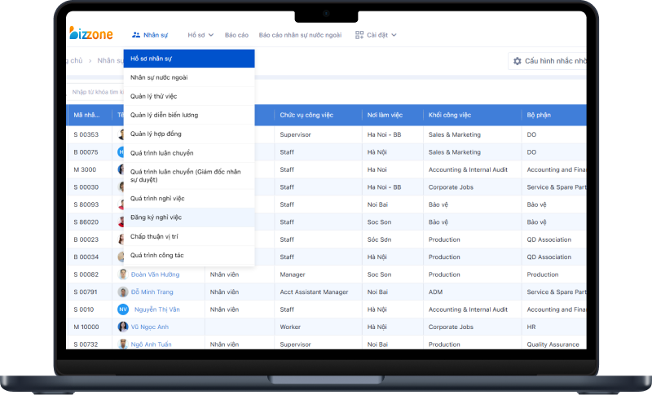
Task: Select Hồ sơ nhân sự menu entry
Action: click(x=189, y=59)
